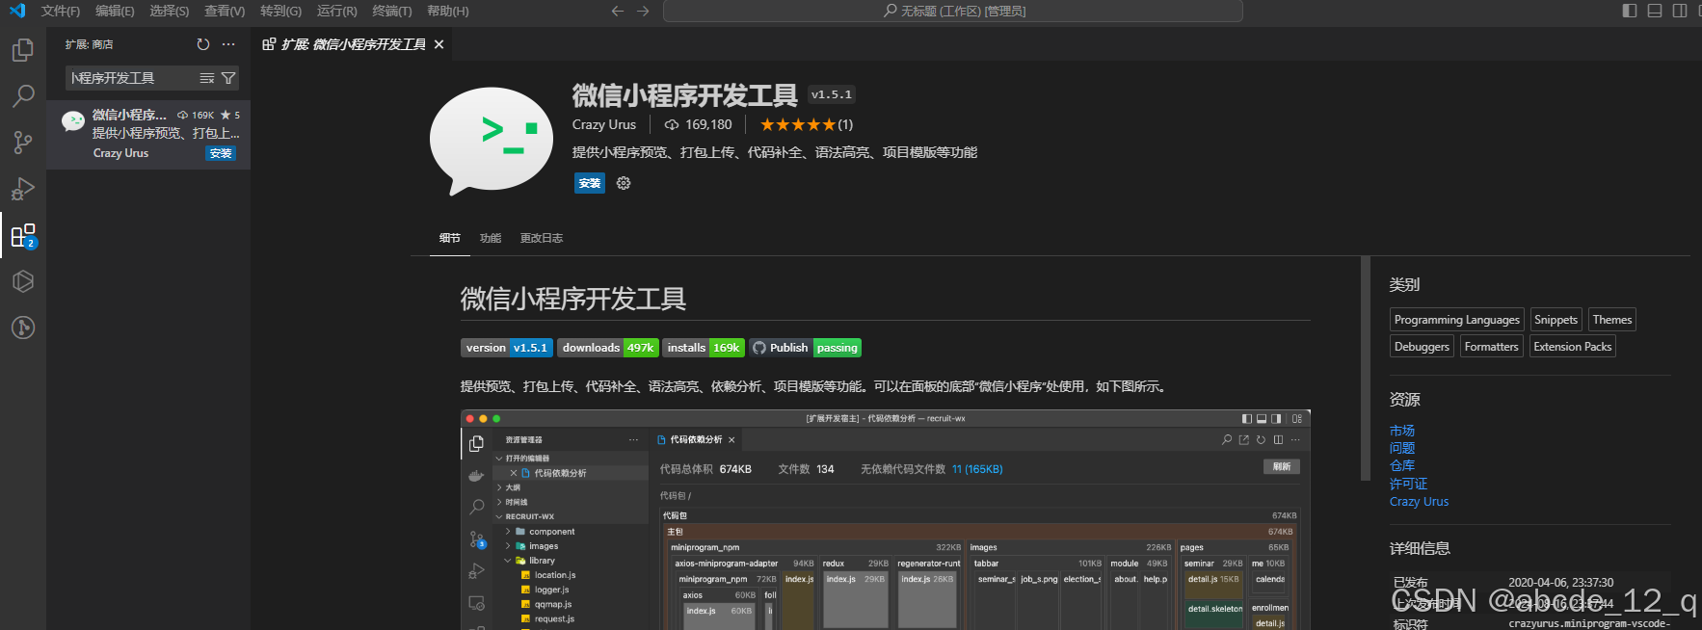
Task: Toggle secondary side bar layout icon
Action: point(1680,11)
